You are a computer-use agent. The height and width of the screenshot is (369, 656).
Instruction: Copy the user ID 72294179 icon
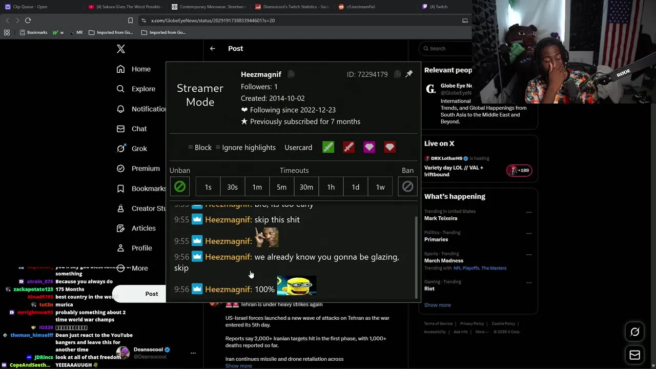[x=397, y=74]
